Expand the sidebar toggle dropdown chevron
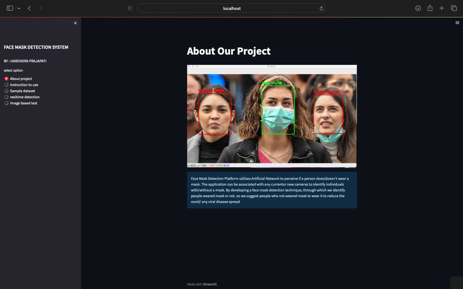This screenshot has width=463, height=289. pos(19,8)
